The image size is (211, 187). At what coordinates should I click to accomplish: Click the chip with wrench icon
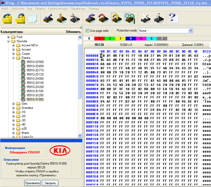(75, 18)
